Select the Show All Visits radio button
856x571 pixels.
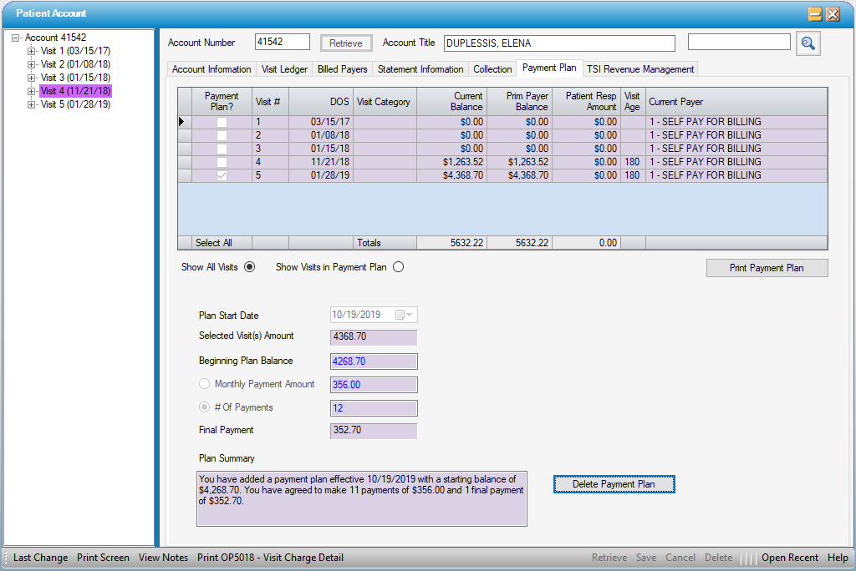[x=249, y=267]
